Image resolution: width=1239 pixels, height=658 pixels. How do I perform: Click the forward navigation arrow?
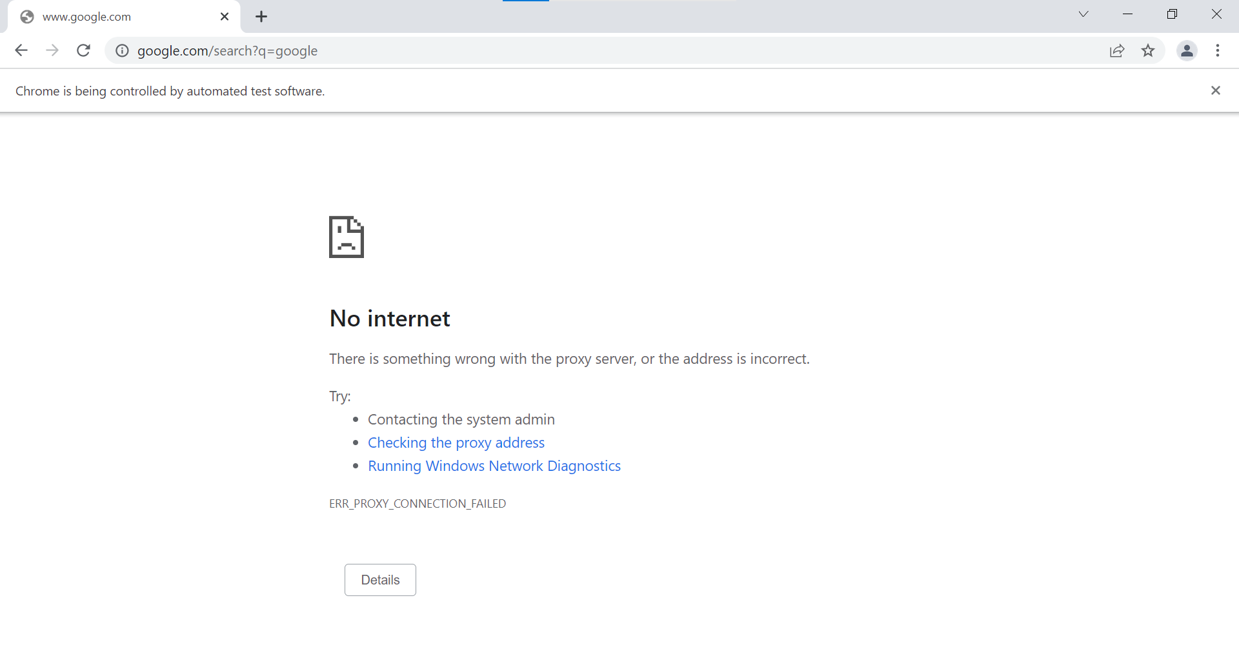[52, 50]
